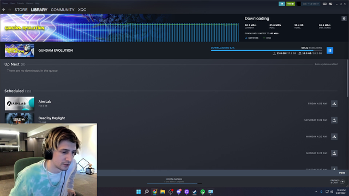The width and height of the screenshot is (349, 196).
Task: Open the View menu
Action: (x=13, y=3)
